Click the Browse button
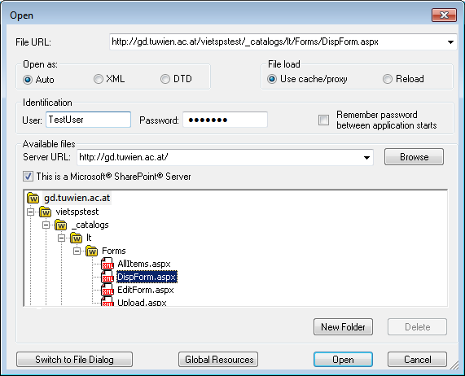The width and height of the screenshot is (465, 376). (x=414, y=157)
